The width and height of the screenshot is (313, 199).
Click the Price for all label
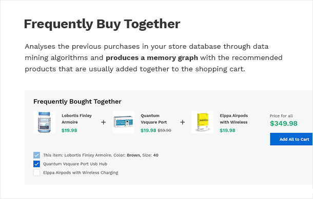tap(281, 116)
